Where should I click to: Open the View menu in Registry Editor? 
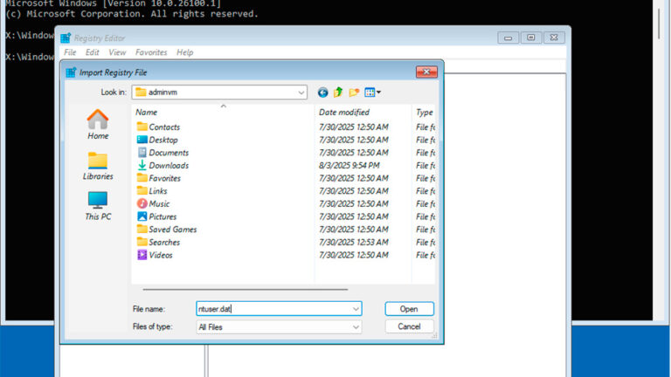[x=117, y=52]
